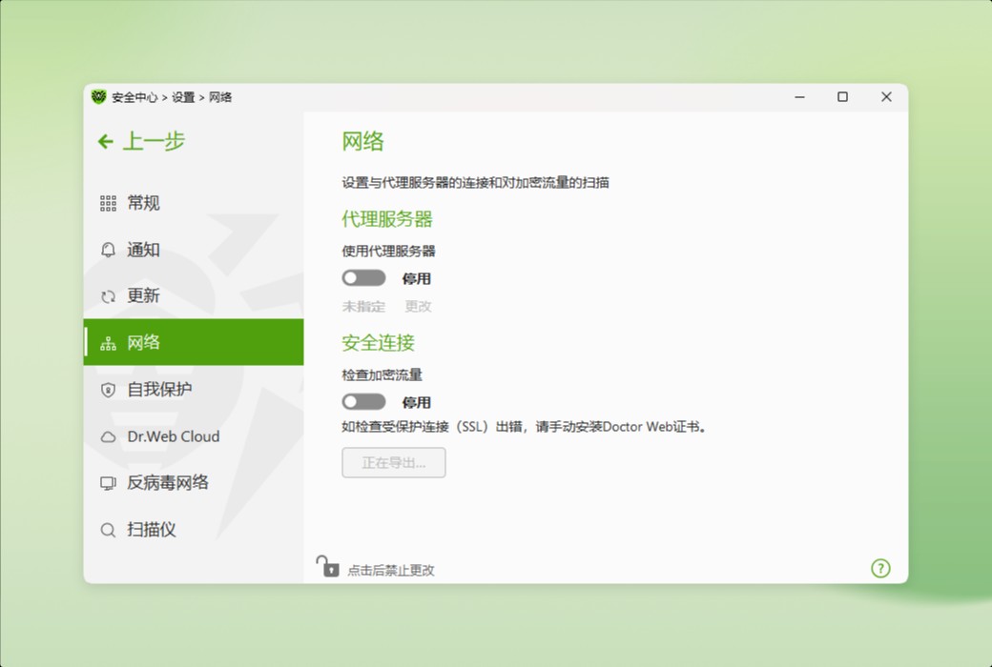992x667 pixels.
Task: Enable the 检查加密流量 encrypted traffic toggle
Action: coord(364,401)
